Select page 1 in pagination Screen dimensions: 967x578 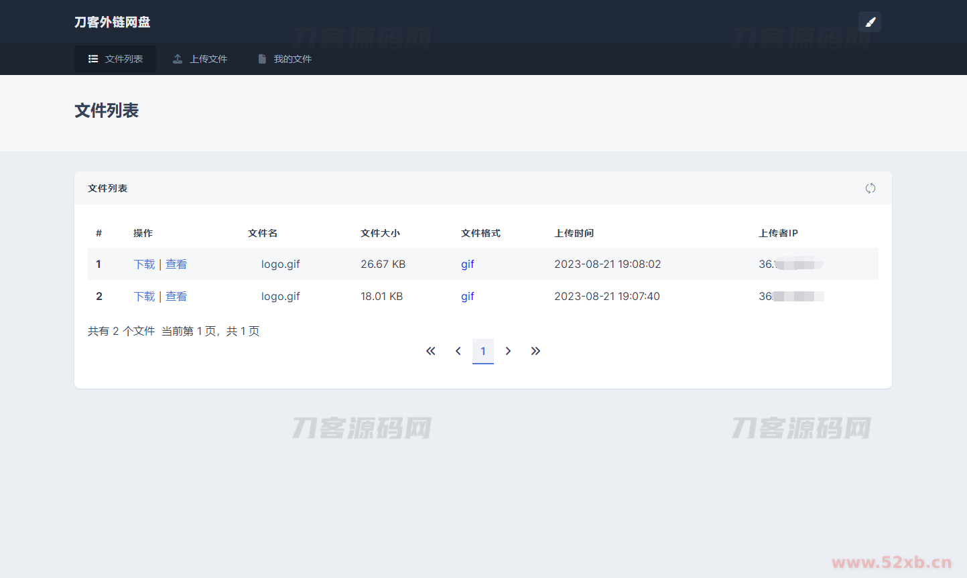[483, 351]
